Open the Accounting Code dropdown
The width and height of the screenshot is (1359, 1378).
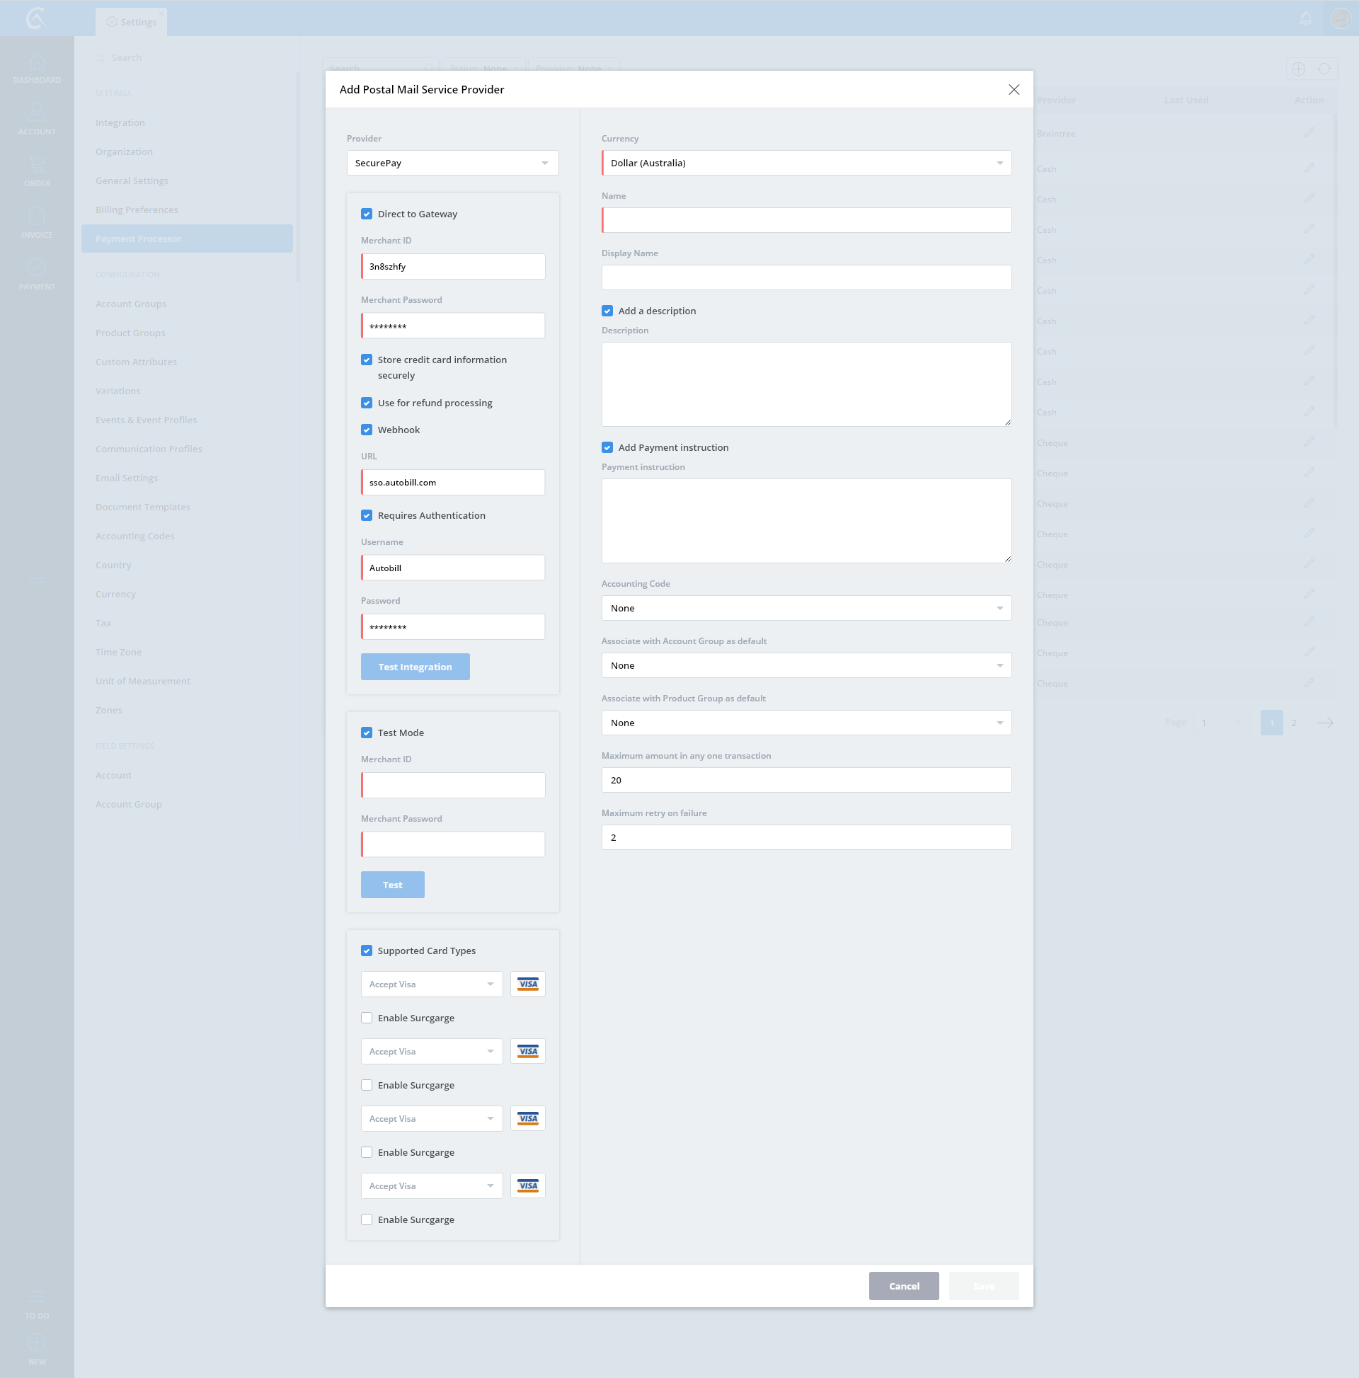click(806, 609)
